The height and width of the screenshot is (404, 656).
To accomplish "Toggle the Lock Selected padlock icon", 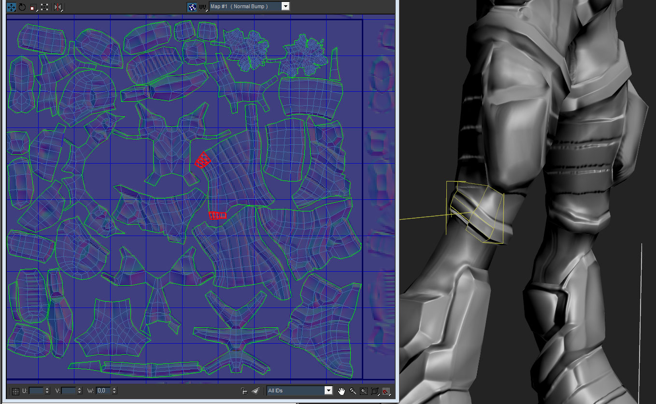I will click(x=244, y=391).
